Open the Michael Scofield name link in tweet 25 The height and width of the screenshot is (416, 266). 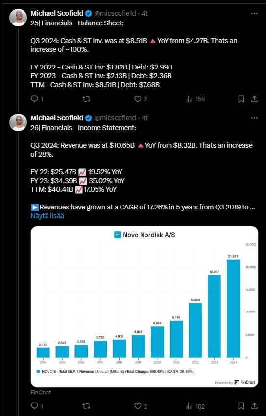pos(57,13)
